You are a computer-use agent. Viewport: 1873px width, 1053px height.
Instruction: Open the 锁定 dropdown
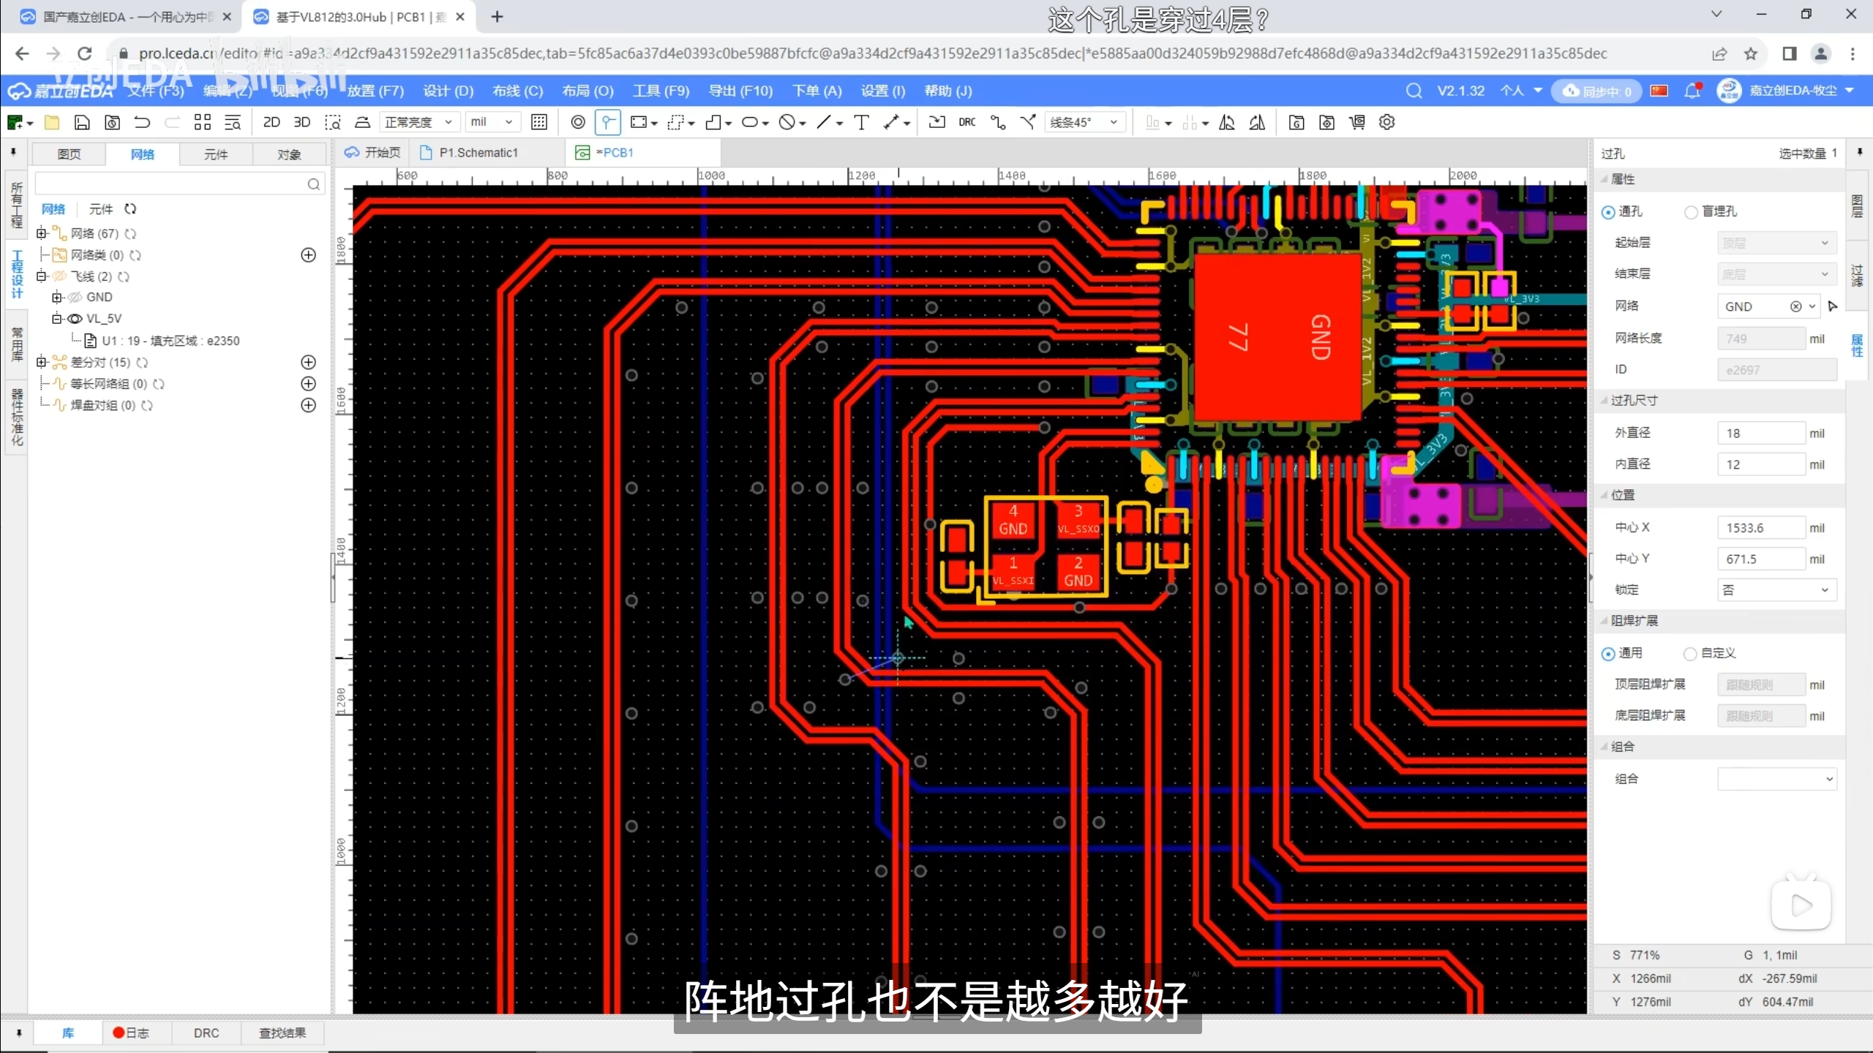click(x=1776, y=590)
